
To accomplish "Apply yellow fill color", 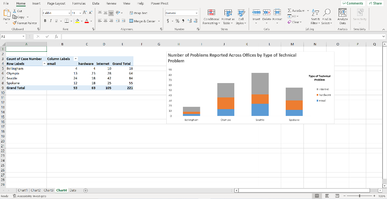I will (77, 21).
